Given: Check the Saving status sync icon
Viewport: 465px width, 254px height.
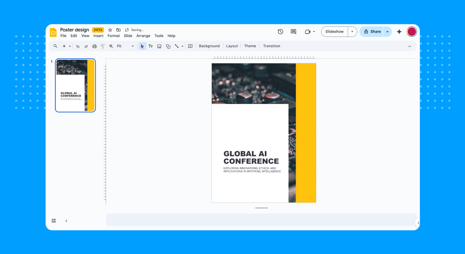Looking at the screenshot, I should click(127, 30).
